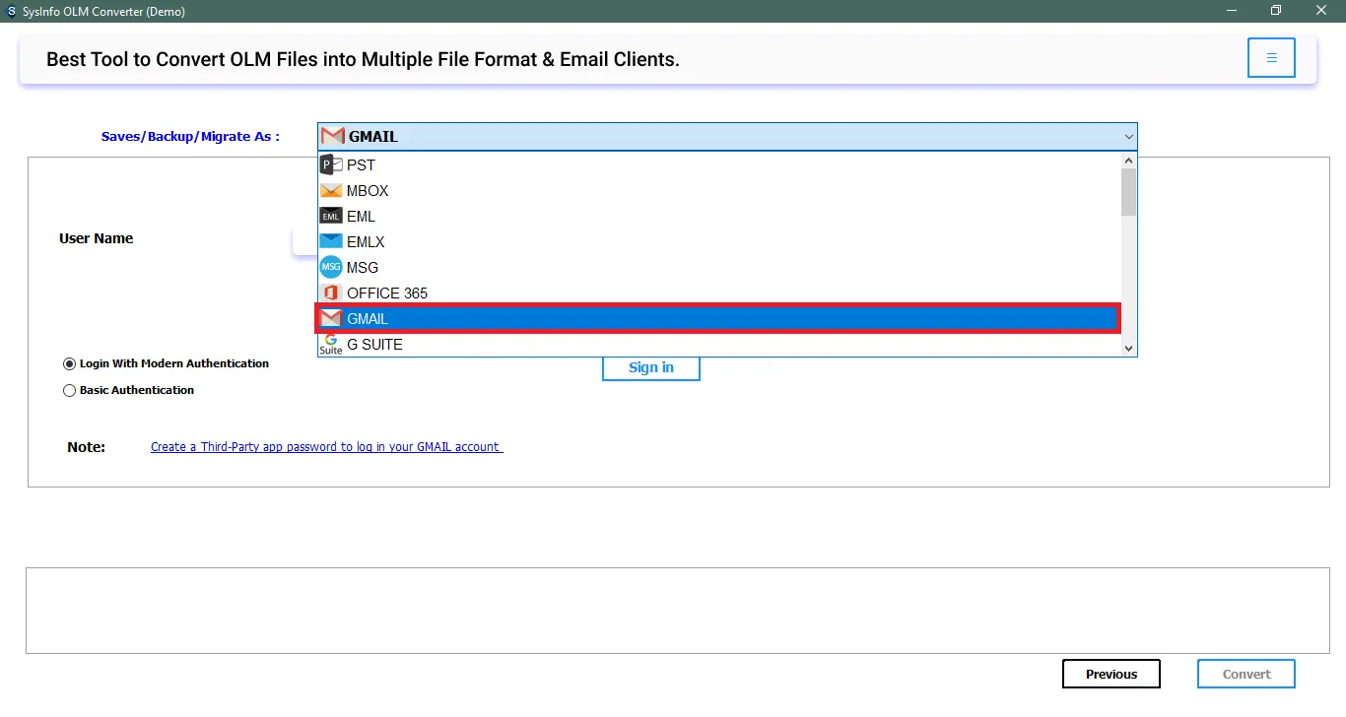
Task: Open the hamburger menu in the header
Action: tap(1271, 58)
